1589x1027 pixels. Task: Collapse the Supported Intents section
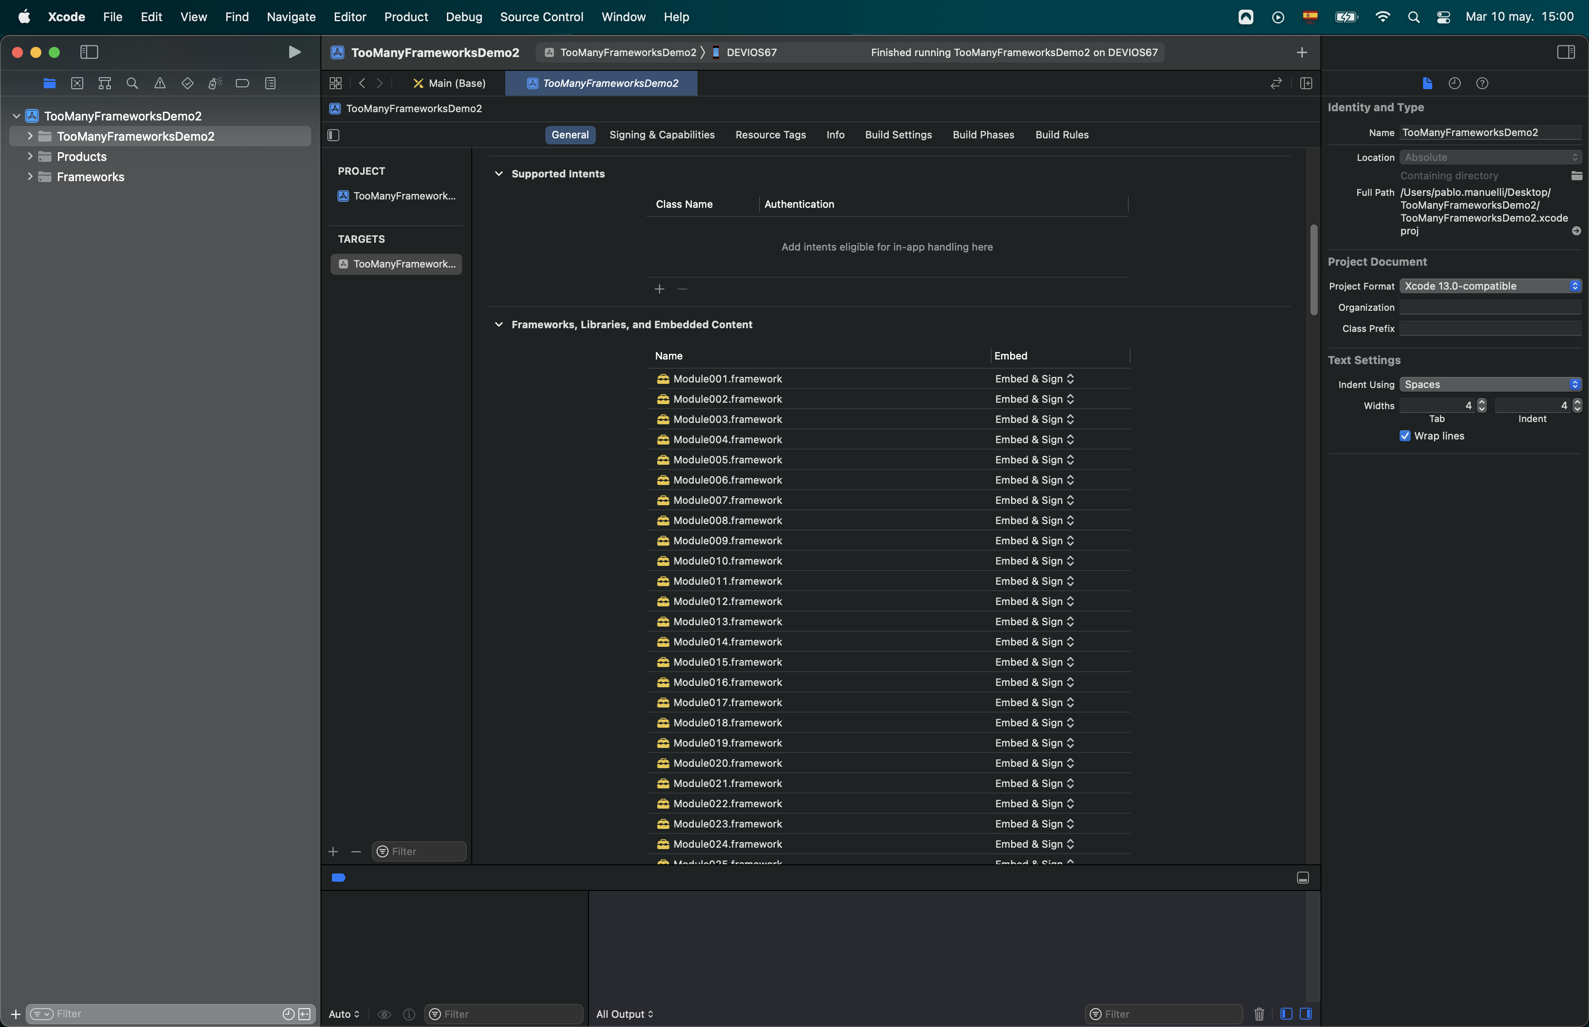point(498,173)
